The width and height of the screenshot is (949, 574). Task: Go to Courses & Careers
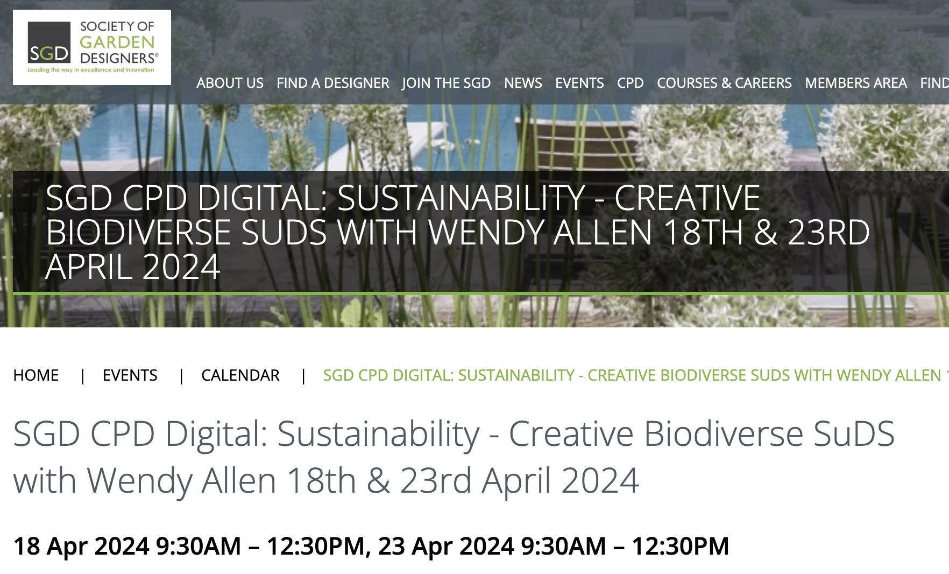pos(724,83)
